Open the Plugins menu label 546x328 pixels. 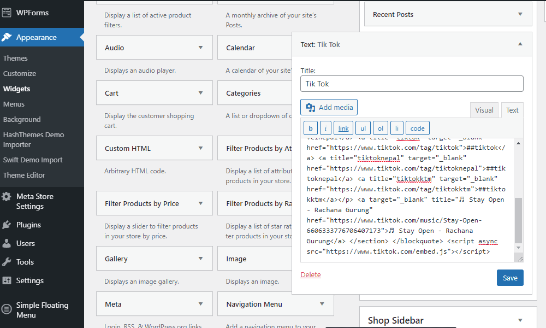coord(28,225)
